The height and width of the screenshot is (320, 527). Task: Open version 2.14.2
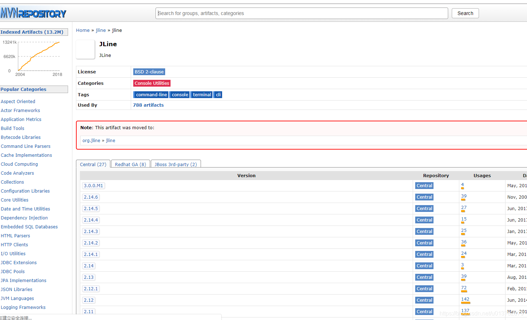pyautogui.click(x=91, y=243)
